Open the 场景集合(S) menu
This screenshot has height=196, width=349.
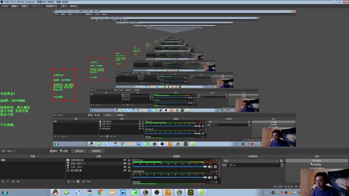click(x=51, y=6)
